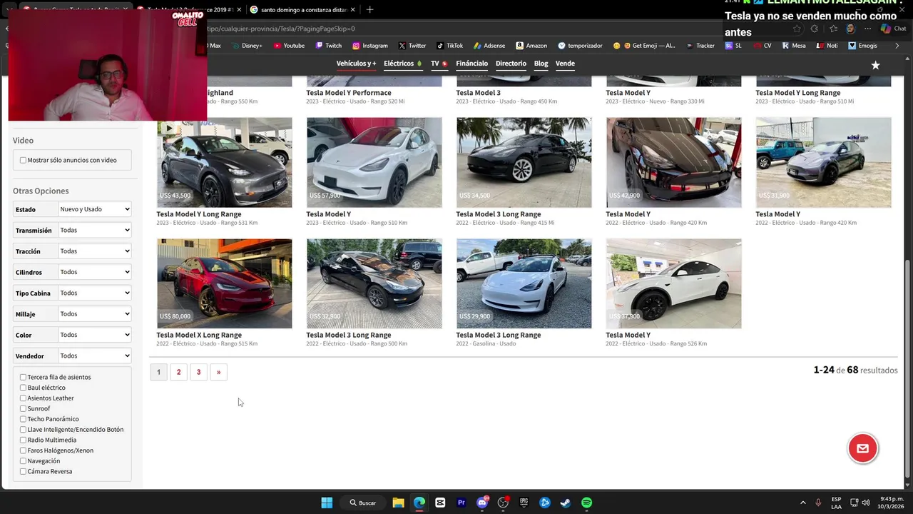The width and height of the screenshot is (913, 514).
Task: Open Spotify from the taskbar
Action: [x=586, y=503]
